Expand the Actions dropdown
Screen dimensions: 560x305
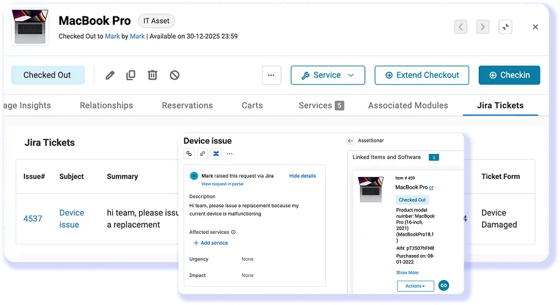coord(415,286)
